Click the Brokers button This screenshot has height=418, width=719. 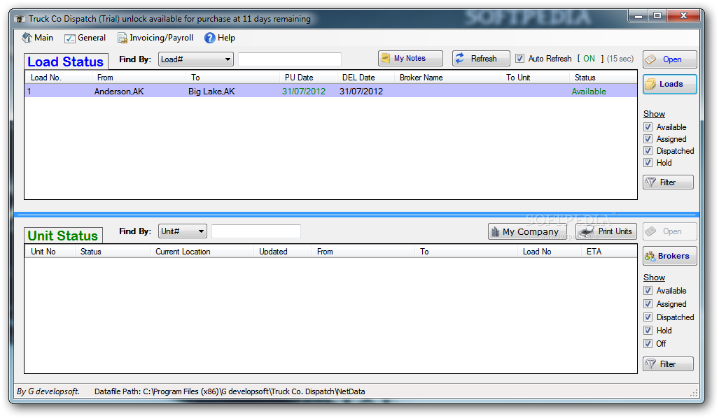coord(669,257)
